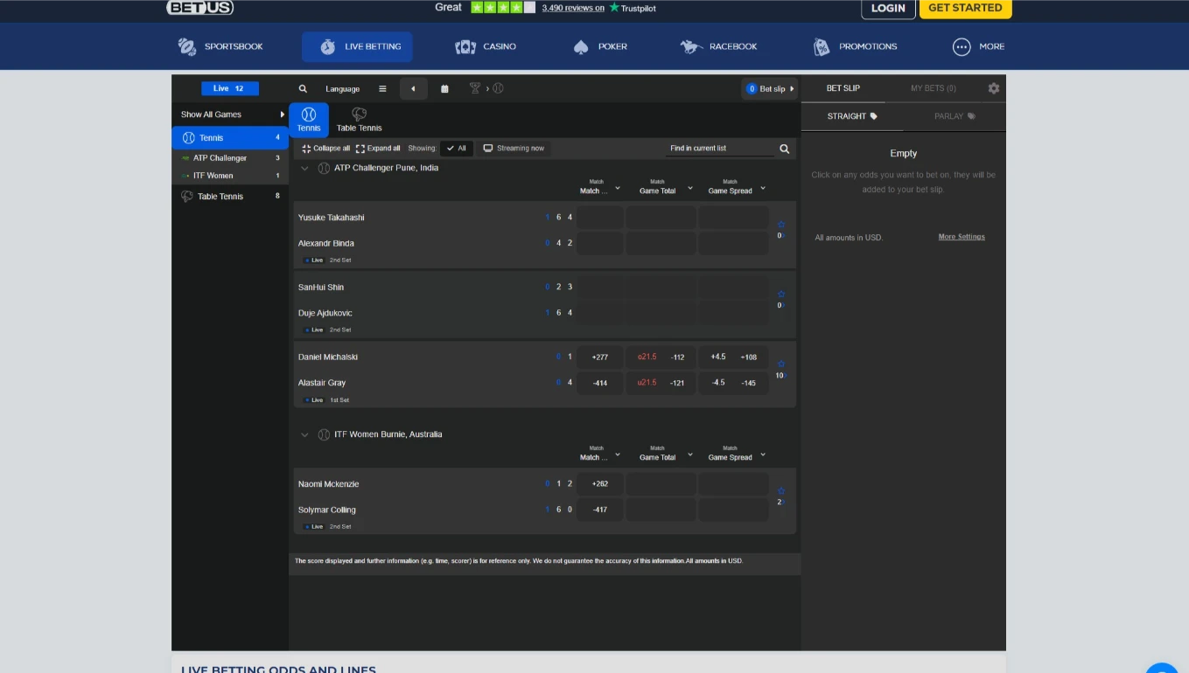Click the trophy competitions icon
The height and width of the screenshot is (673, 1189).
[x=473, y=87]
